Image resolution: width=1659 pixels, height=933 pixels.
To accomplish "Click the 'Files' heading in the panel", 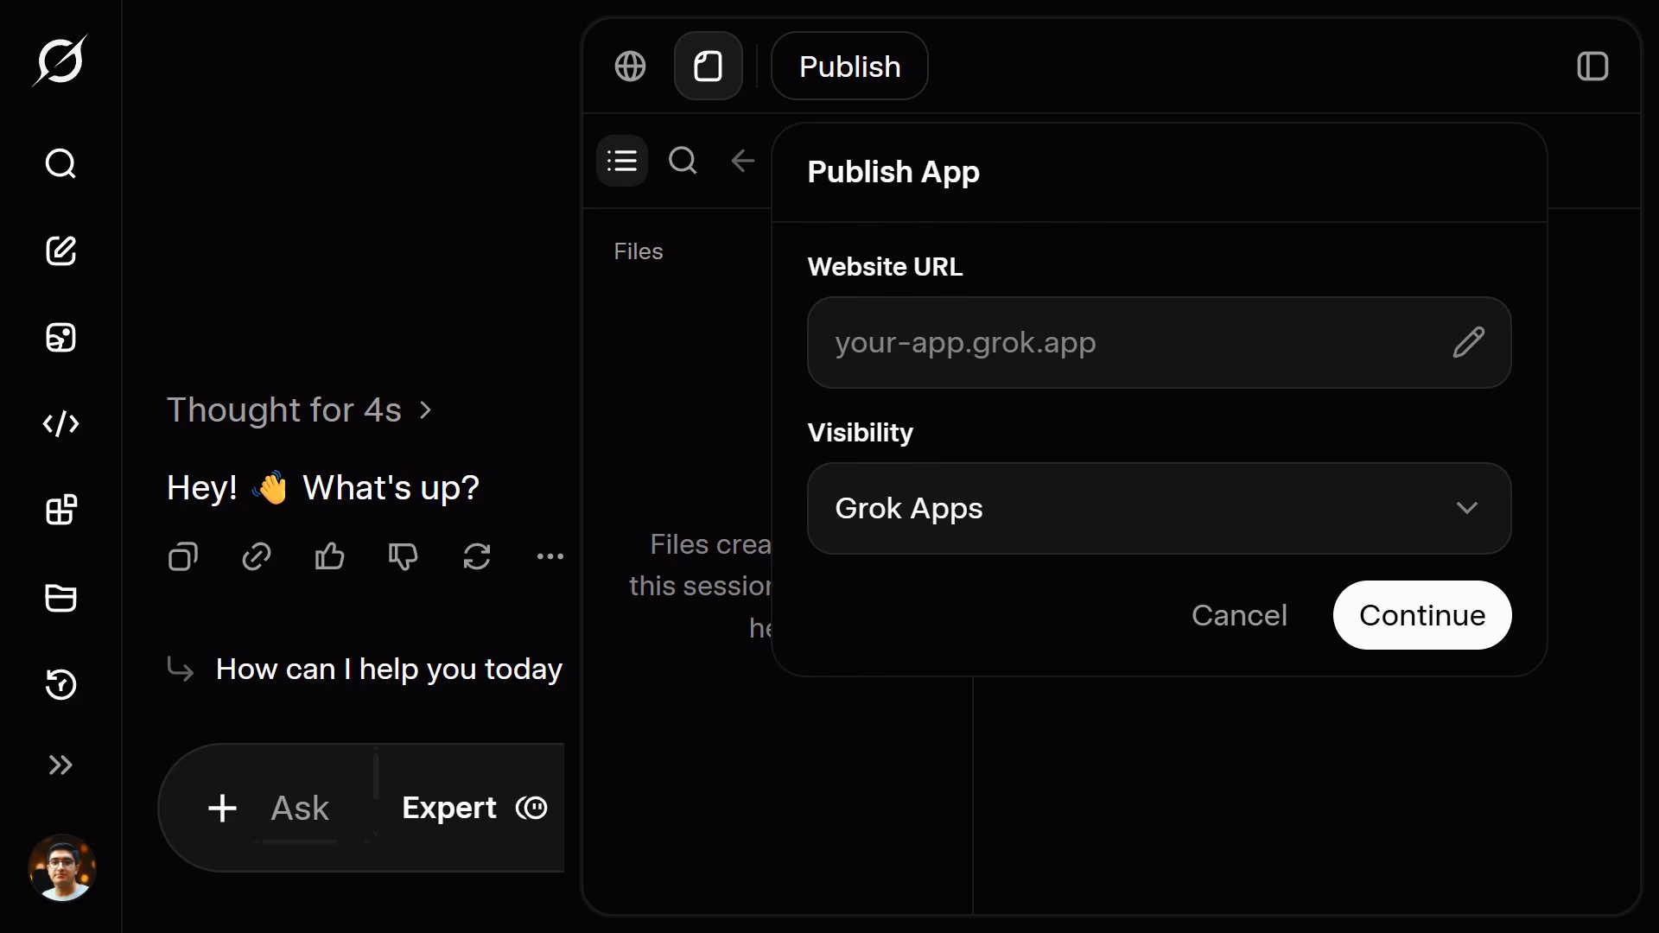I will point(639,251).
